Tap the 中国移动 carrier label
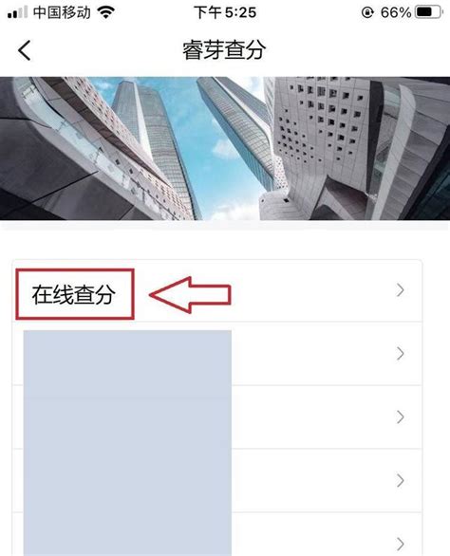This screenshot has height=556, width=450. 62,12
